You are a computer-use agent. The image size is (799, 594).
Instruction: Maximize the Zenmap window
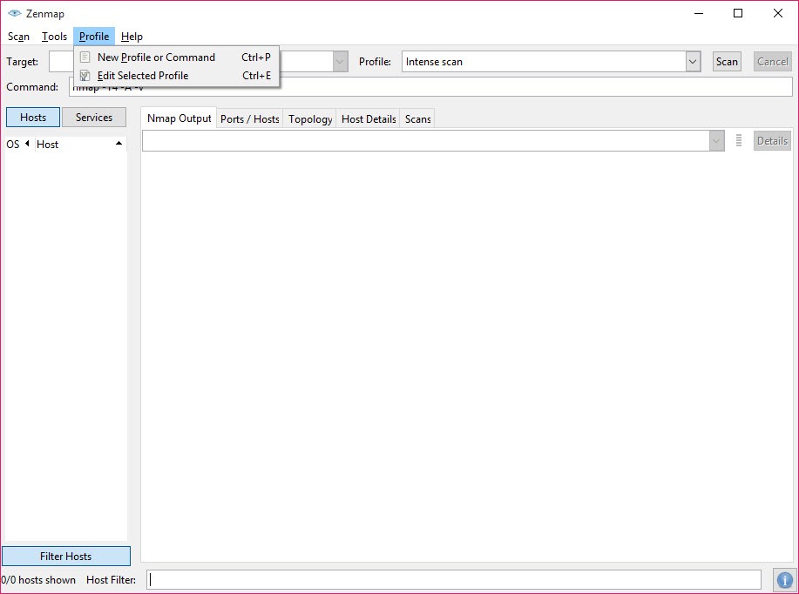738,13
